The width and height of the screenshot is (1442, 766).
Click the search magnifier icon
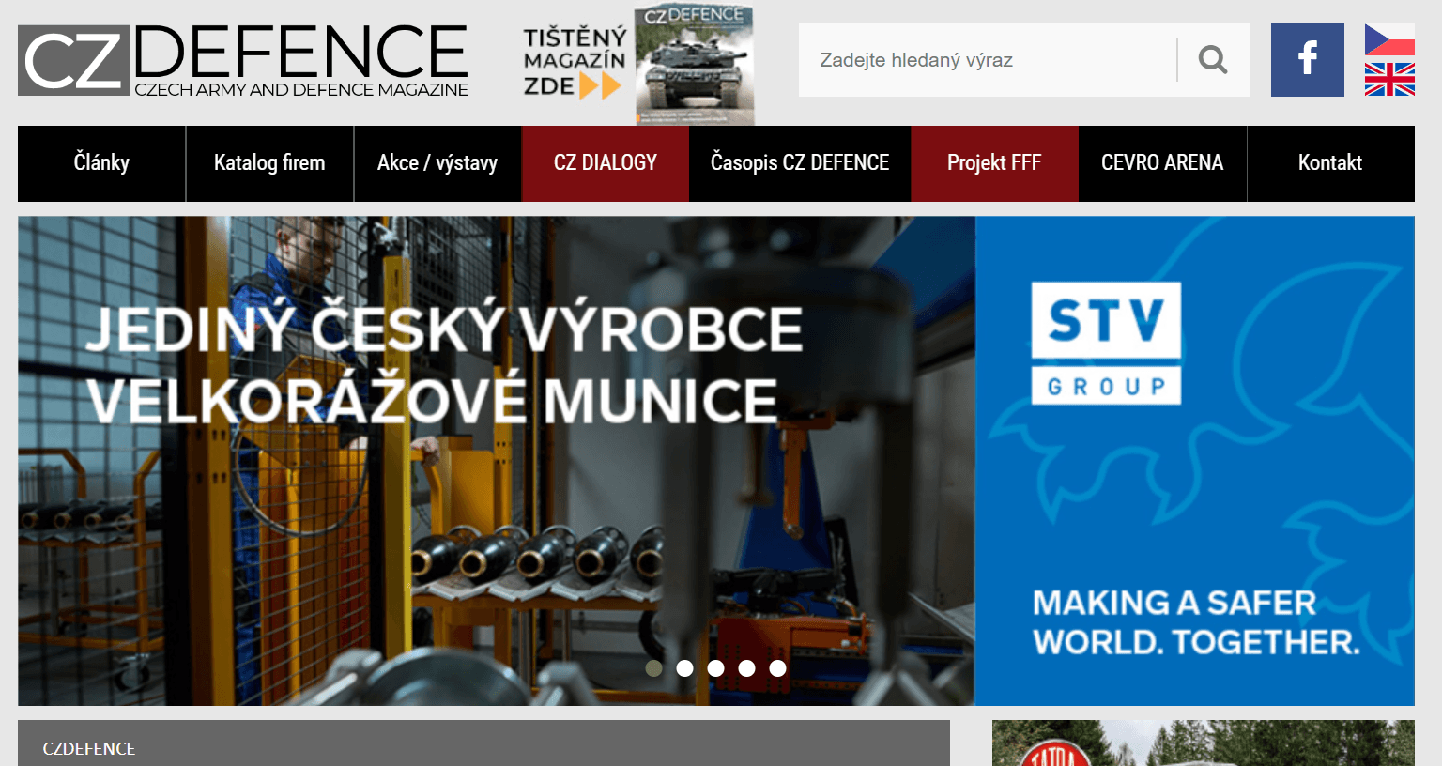pyautogui.click(x=1213, y=60)
